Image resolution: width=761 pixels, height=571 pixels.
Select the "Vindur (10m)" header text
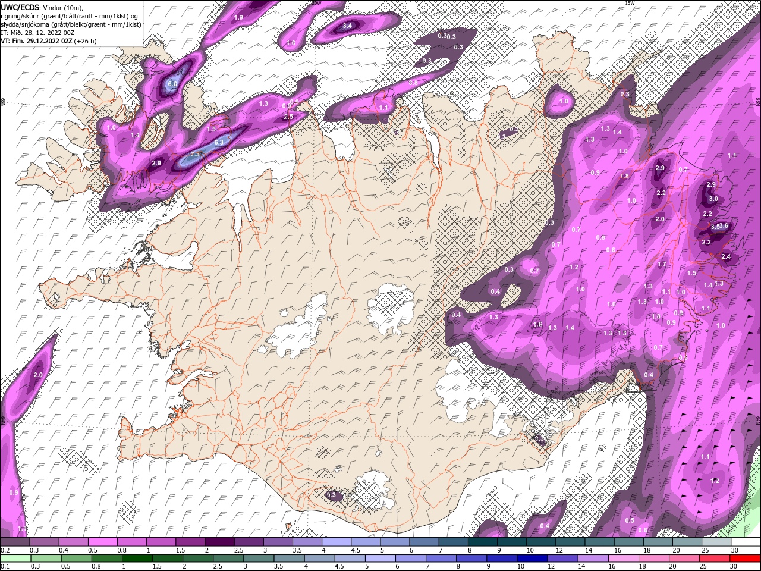coord(64,7)
